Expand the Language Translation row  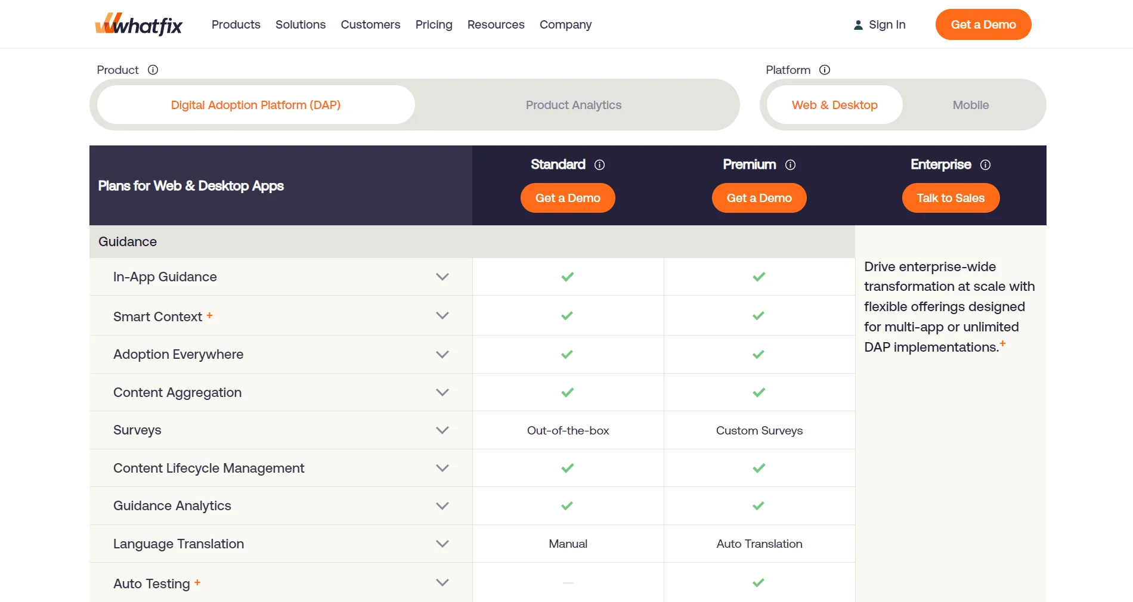[x=442, y=544]
